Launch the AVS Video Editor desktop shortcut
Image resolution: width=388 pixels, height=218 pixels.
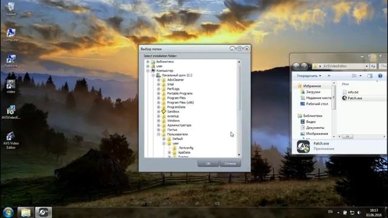pyautogui.click(x=11, y=140)
